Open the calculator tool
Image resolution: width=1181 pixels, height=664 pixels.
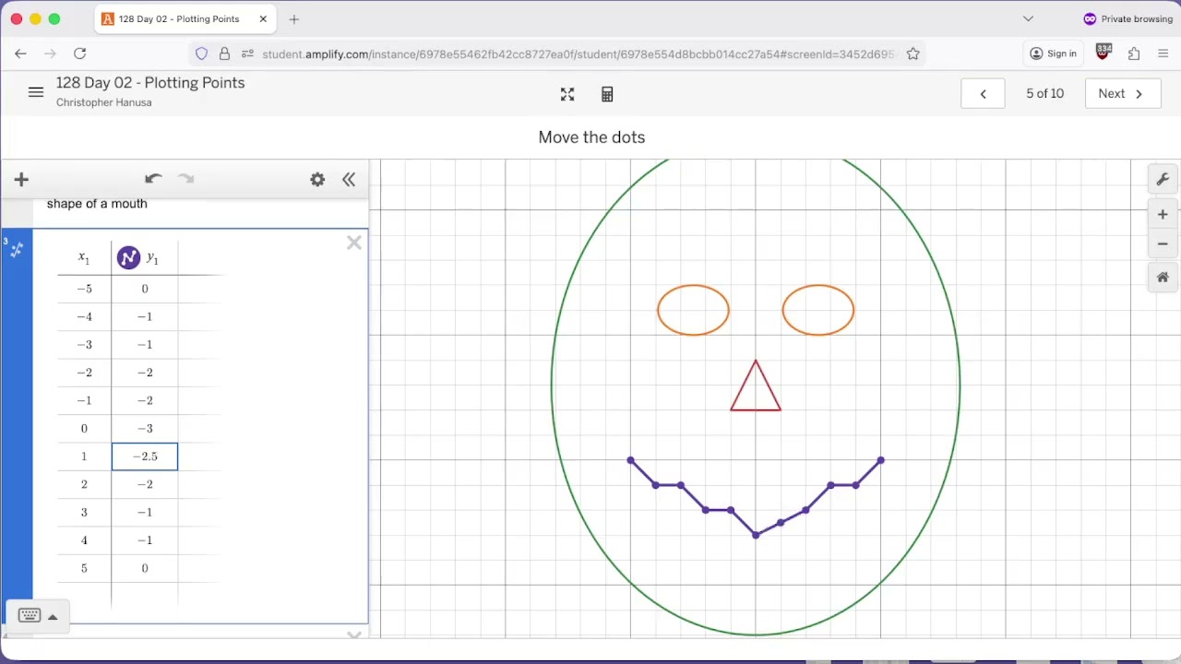click(x=607, y=94)
